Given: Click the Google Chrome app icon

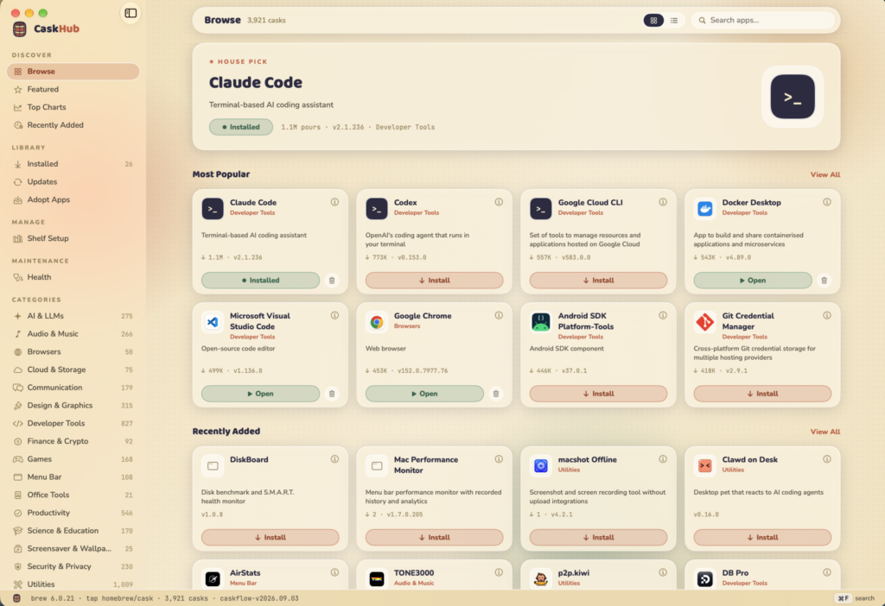Looking at the screenshot, I should click(x=377, y=322).
